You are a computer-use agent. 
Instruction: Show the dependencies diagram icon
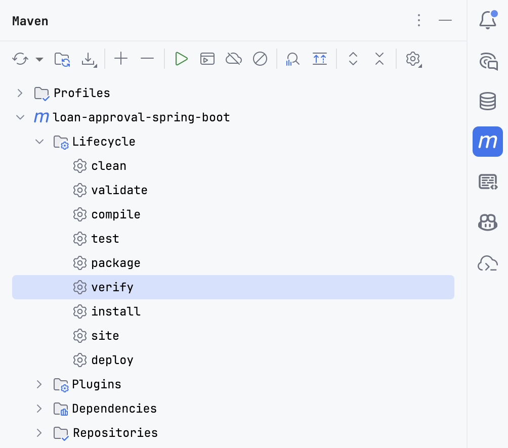point(320,59)
